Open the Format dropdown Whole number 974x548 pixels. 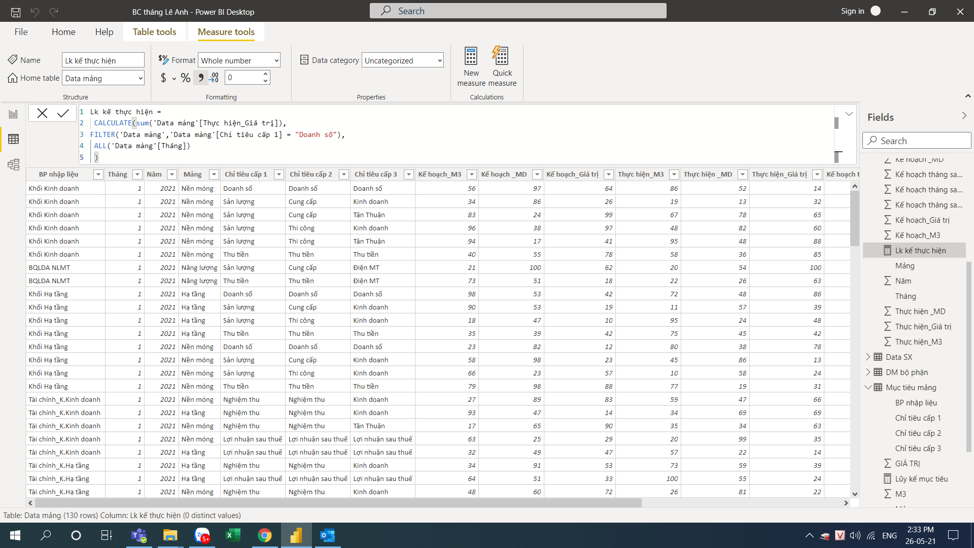(x=239, y=60)
